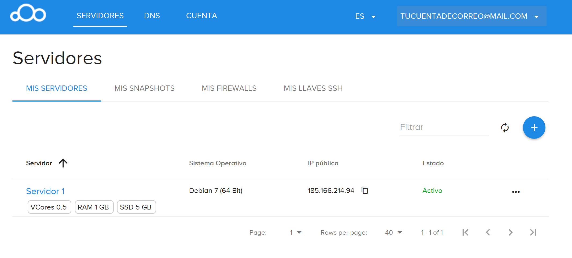572x258 pixels.
Task: Switch to the MIS SNAPSHOTS tab
Action: coord(144,88)
